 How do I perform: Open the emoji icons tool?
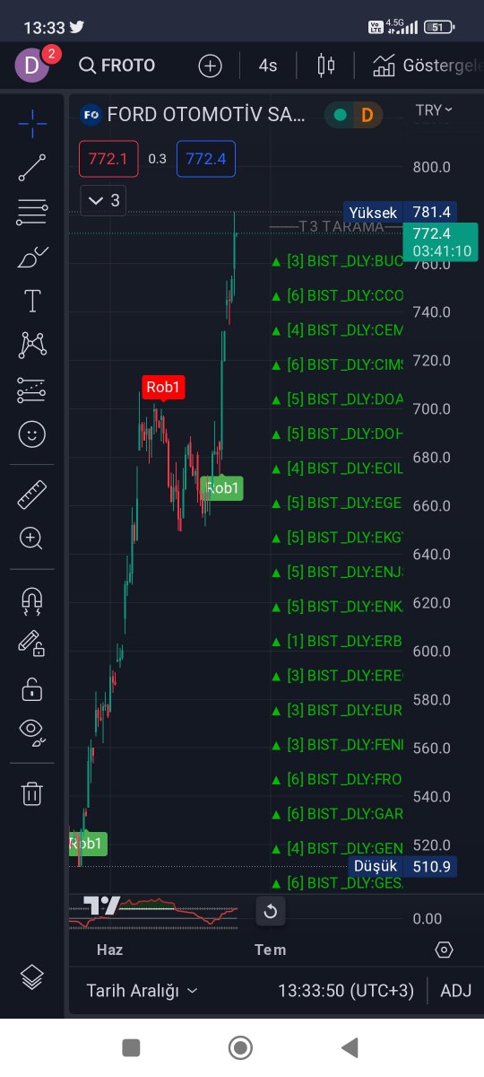pyautogui.click(x=32, y=434)
